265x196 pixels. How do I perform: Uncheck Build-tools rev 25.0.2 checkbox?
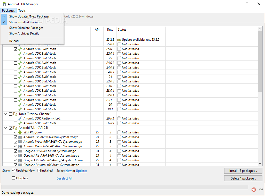point(15,49)
